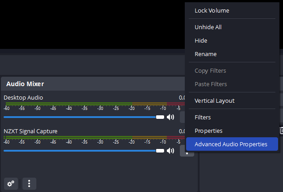283x192 pixels.
Task: Click Desktop Audio volume slider handle
Action: (160, 117)
